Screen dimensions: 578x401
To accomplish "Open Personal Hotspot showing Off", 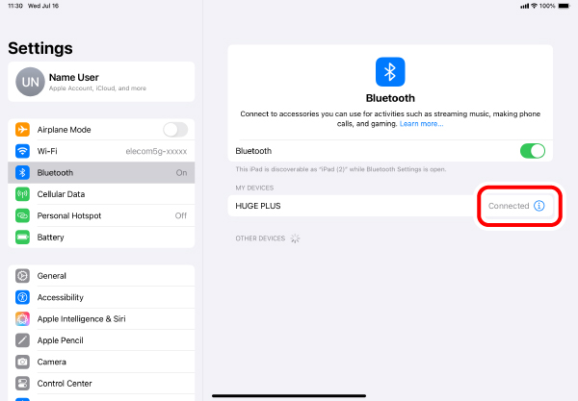I will (x=101, y=215).
